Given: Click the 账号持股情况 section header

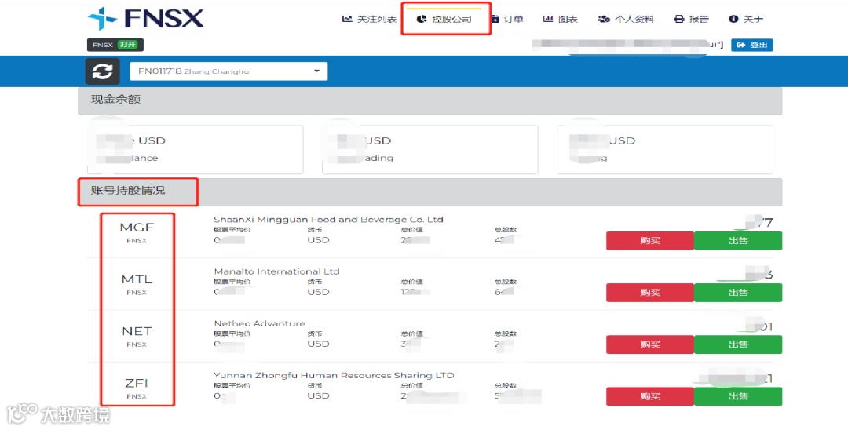Looking at the screenshot, I should 430,191.
